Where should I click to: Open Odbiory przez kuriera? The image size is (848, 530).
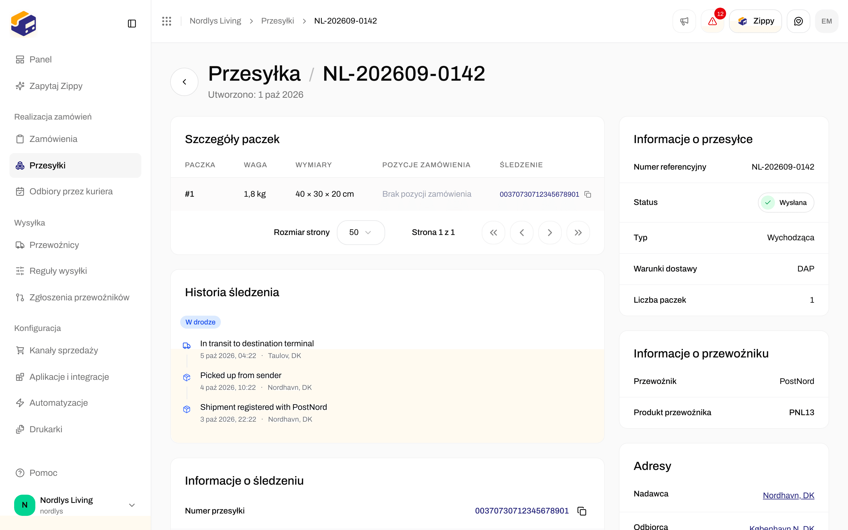(x=75, y=191)
